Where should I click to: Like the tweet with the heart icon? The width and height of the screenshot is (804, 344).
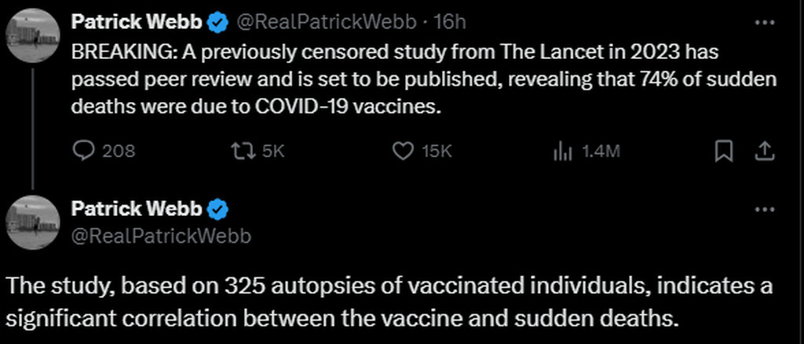[403, 151]
